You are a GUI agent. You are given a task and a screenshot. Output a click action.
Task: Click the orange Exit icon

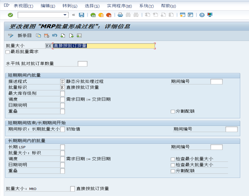(x=101, y=15)
